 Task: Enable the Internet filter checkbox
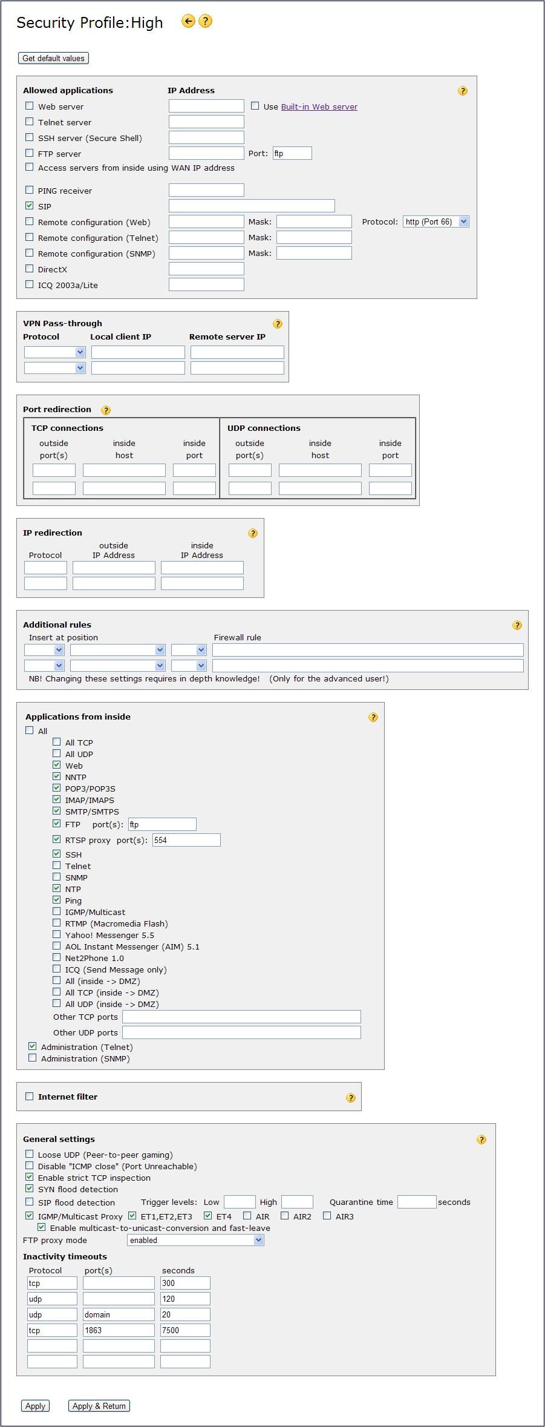click(x=30, y=1096)
